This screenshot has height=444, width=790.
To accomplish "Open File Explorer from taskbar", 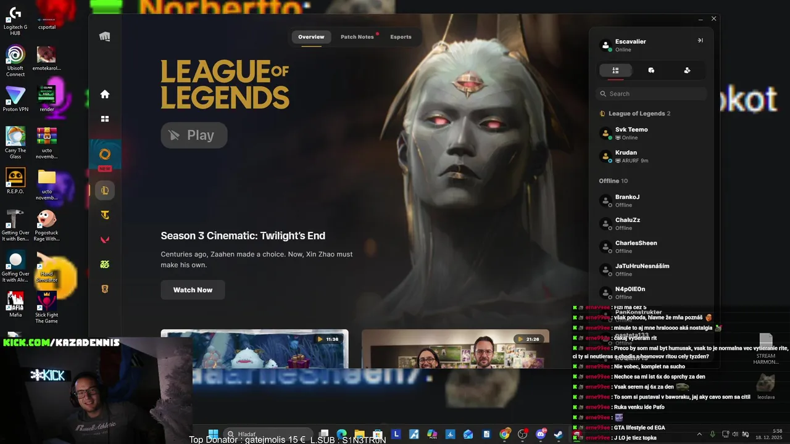I will [360, 434].
